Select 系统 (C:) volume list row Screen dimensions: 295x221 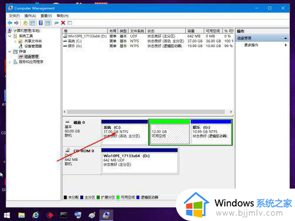(x=148, y=41)
